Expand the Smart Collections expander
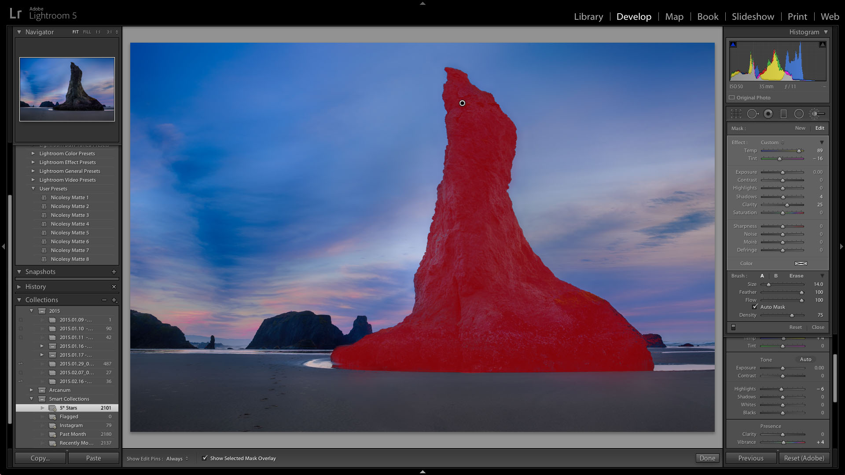The width and height of the screenshot is (845, 475). pyautogui.click(x=32, y=398)
